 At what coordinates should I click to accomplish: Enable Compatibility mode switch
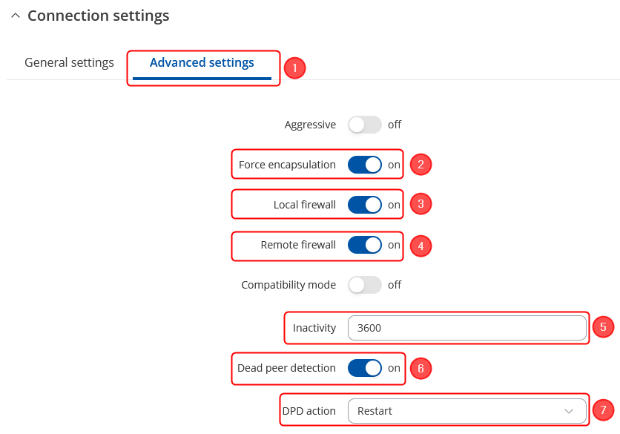tap(364, 285)
